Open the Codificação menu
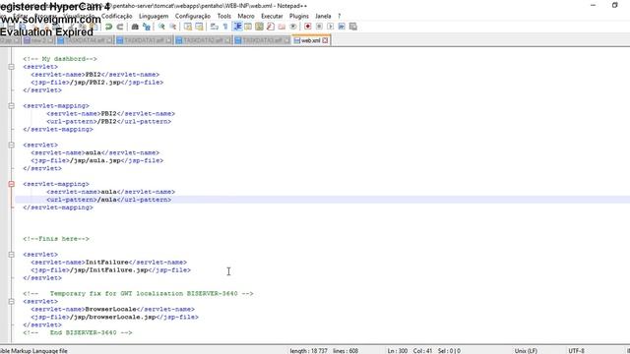 click(116, 16)
